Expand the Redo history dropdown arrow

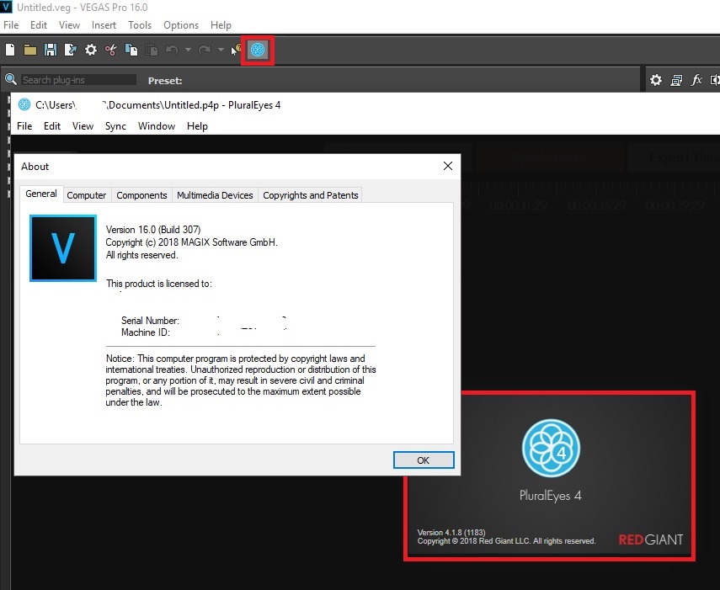tap(221, 50)
